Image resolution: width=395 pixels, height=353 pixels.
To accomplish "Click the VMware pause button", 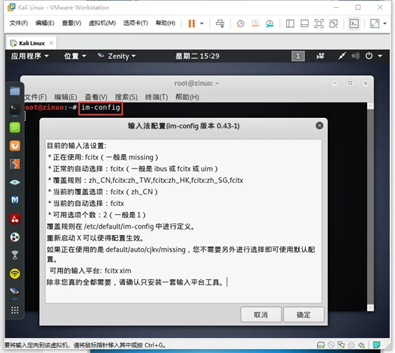I will tap(191, 24).
